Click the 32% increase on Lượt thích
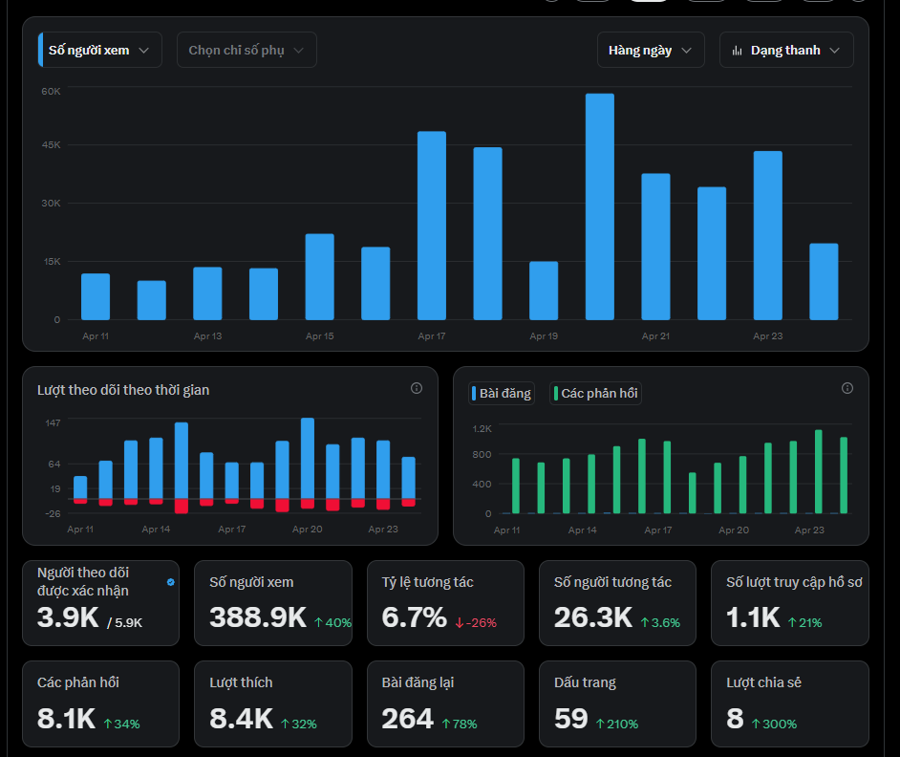Screen dimensions: 900x757 pos(298,725)
